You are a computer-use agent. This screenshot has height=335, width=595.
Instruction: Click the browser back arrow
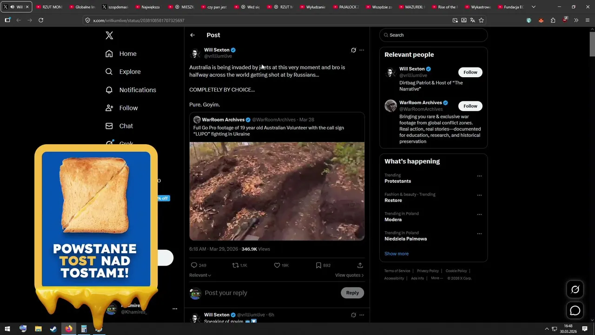[19, 20]
